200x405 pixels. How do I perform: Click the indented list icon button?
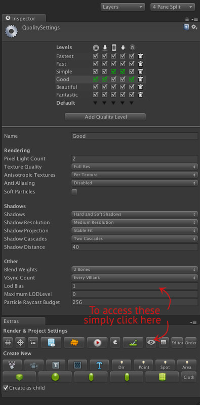[x=33, y=343]
